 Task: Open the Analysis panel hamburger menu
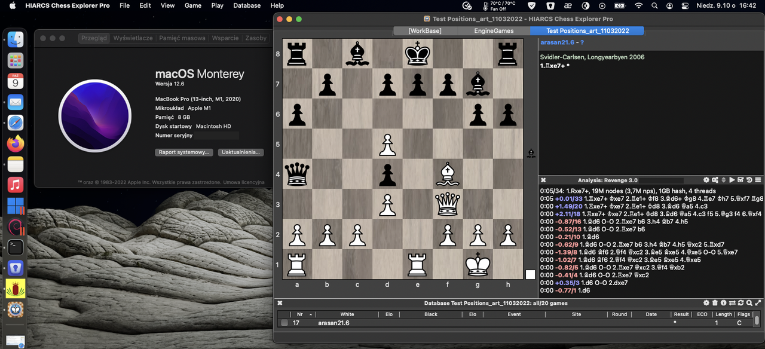pyautogui.click(x=758, y=180)
